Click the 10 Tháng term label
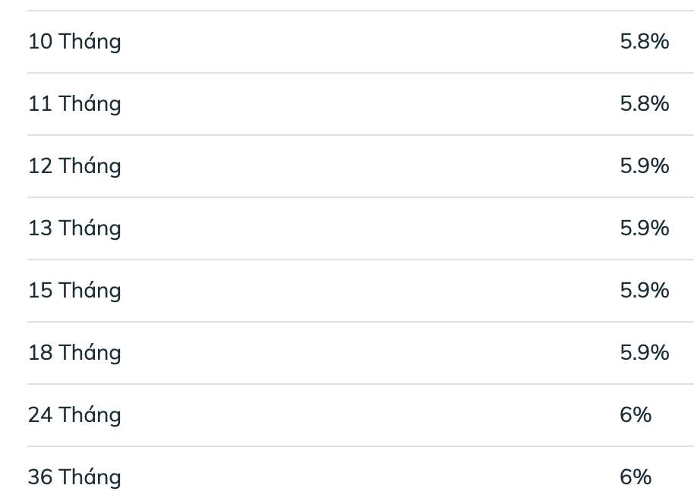 point(74,42)
